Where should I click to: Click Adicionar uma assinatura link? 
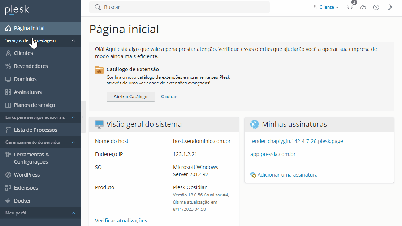[x=288, y=175]
